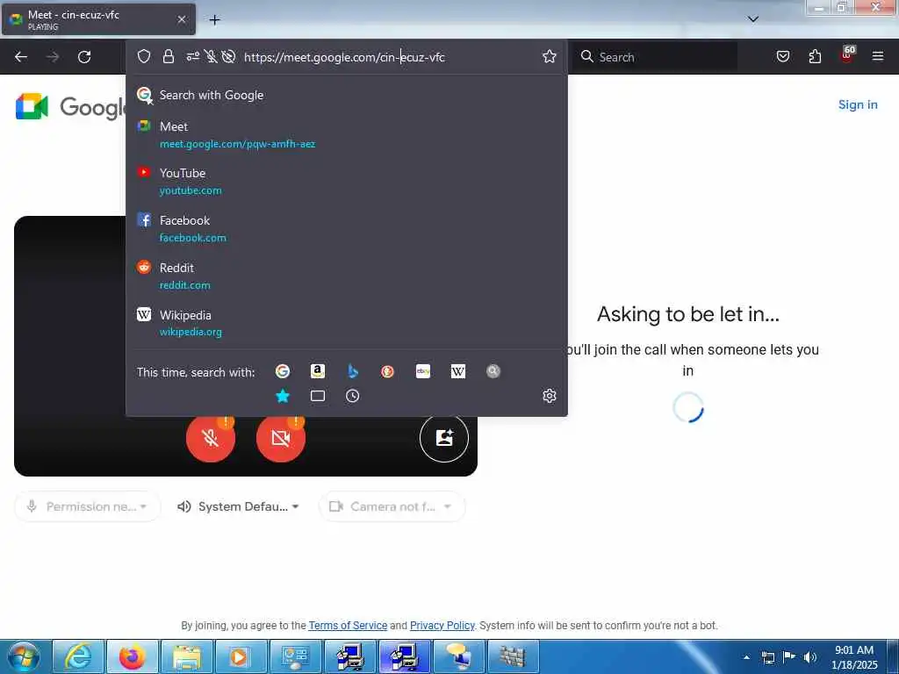899x674 pixels.
Task: Search open tabs using the tab icon
Action: pos(318,396)
